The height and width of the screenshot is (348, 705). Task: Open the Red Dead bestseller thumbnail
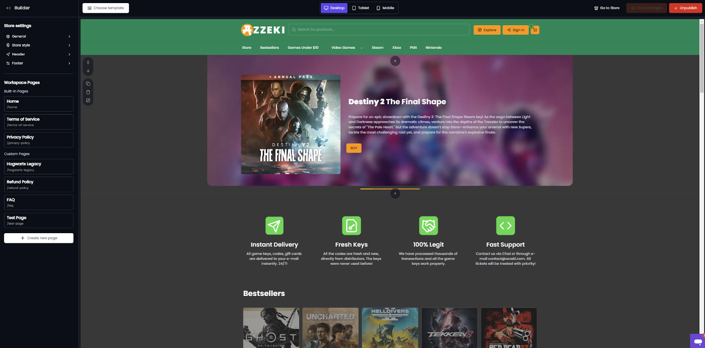(509, 328)
